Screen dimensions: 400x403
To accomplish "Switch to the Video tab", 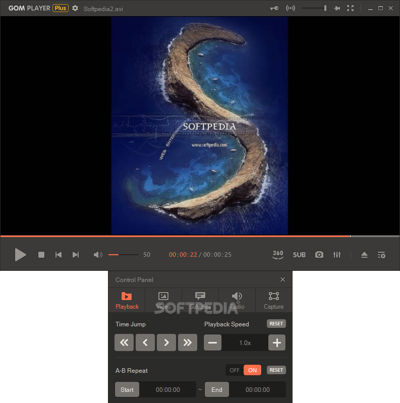I will [x=163, y=300].
